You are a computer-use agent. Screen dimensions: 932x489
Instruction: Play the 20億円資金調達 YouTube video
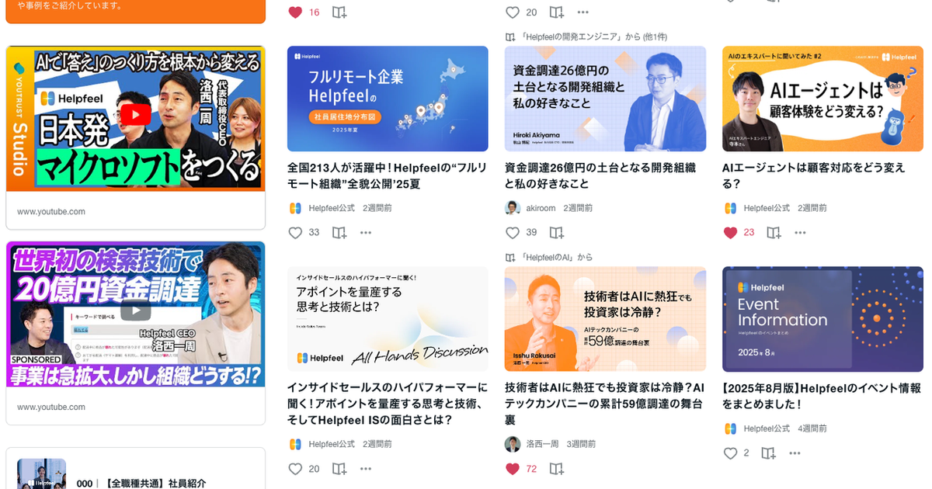136,311
